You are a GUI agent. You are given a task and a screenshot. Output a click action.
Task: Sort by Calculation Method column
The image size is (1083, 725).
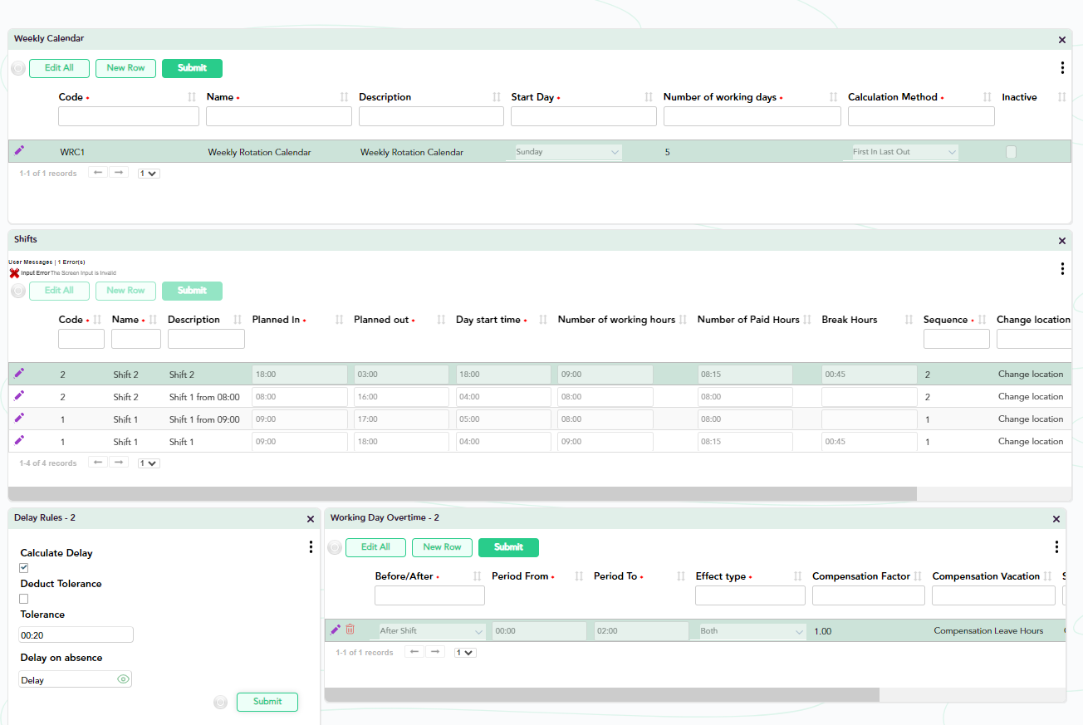click(x=987, y=97)
